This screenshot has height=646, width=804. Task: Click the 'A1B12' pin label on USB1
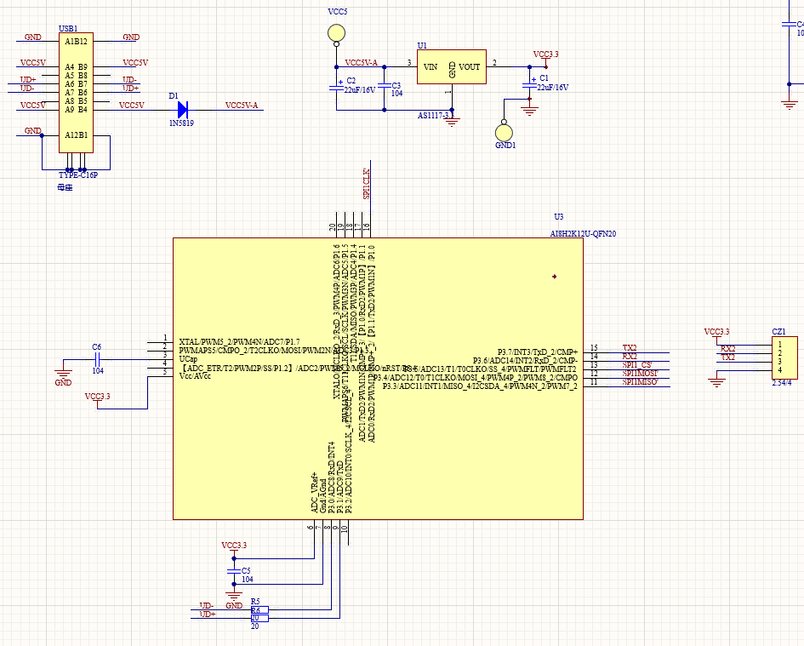click(x=76, y=41)
